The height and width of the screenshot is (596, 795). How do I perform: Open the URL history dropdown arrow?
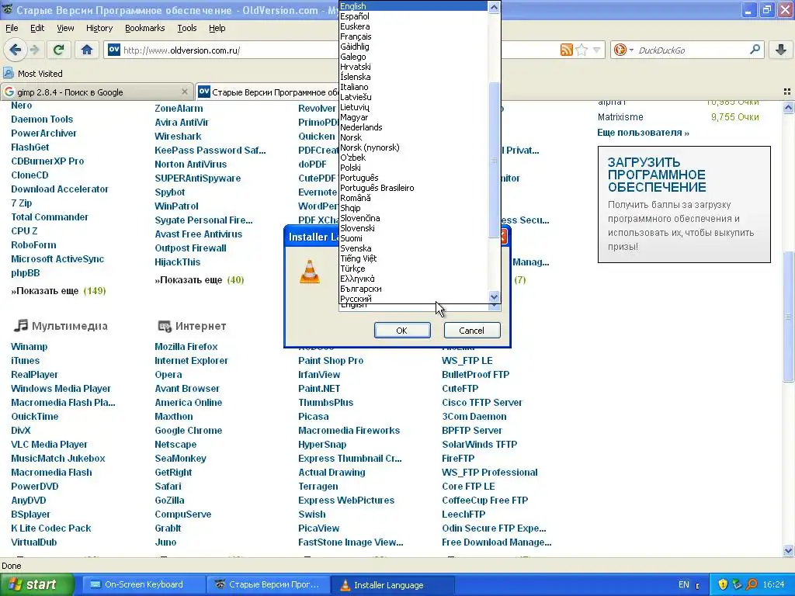click(x=596, y=50)
